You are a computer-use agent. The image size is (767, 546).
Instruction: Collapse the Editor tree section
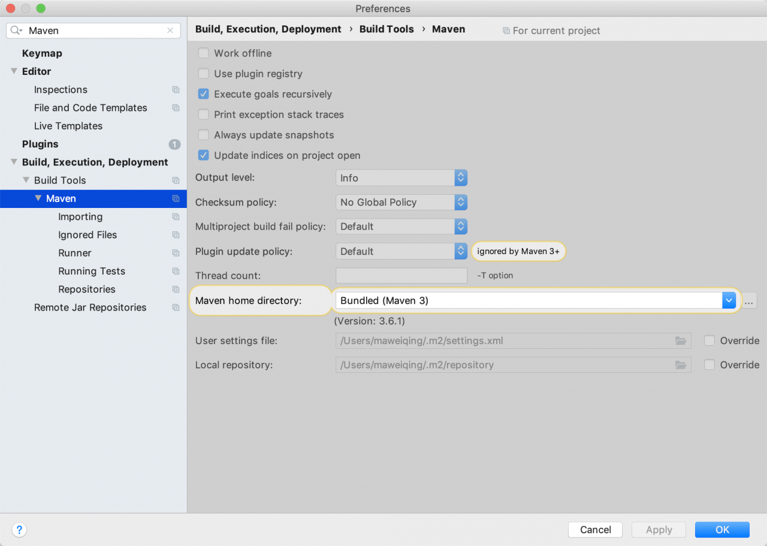pos(14,71)
